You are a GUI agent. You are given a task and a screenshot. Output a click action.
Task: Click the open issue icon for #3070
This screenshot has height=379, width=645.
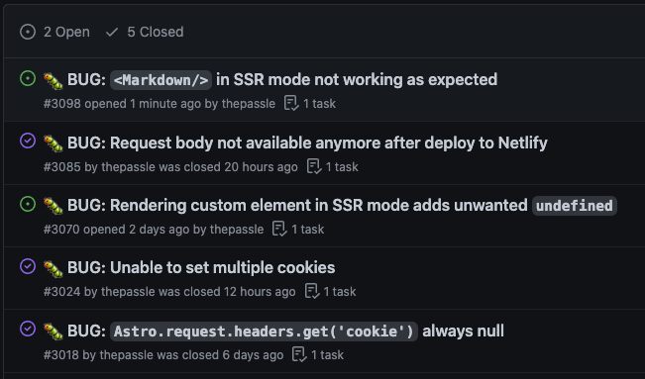[x=28, y=204]
